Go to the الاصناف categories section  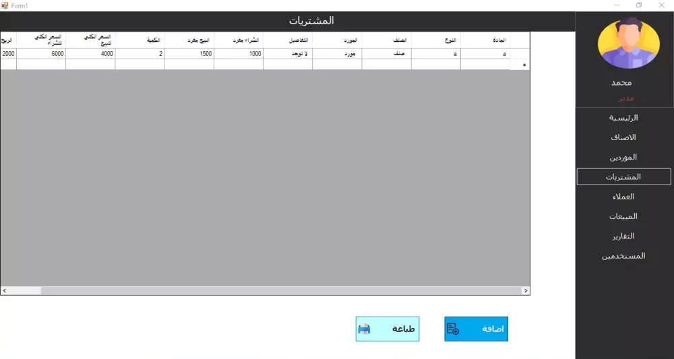(623, 137)
